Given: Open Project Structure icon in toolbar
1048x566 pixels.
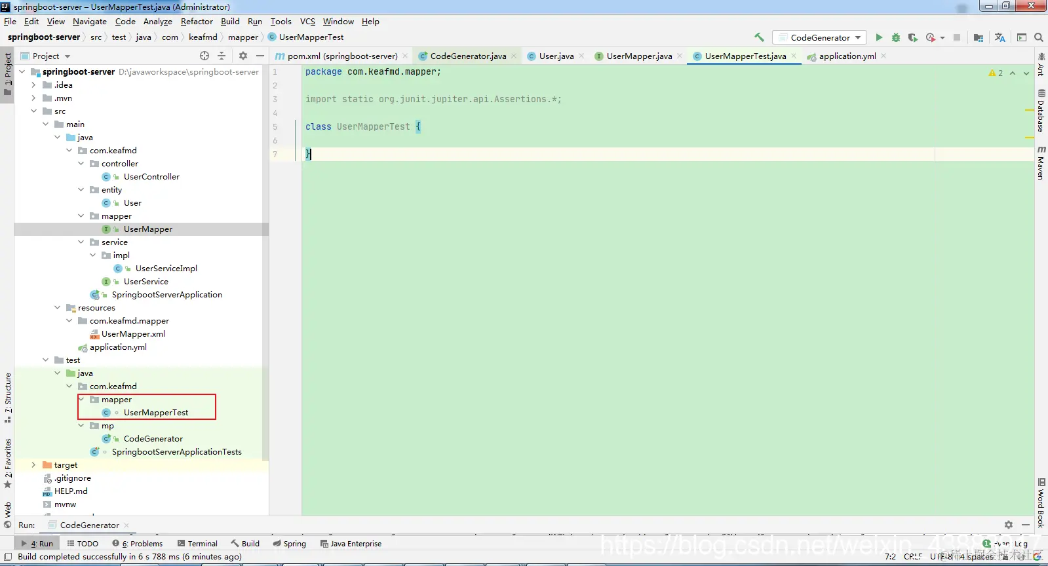Looking at the screenshot, I should coord(979,37).
